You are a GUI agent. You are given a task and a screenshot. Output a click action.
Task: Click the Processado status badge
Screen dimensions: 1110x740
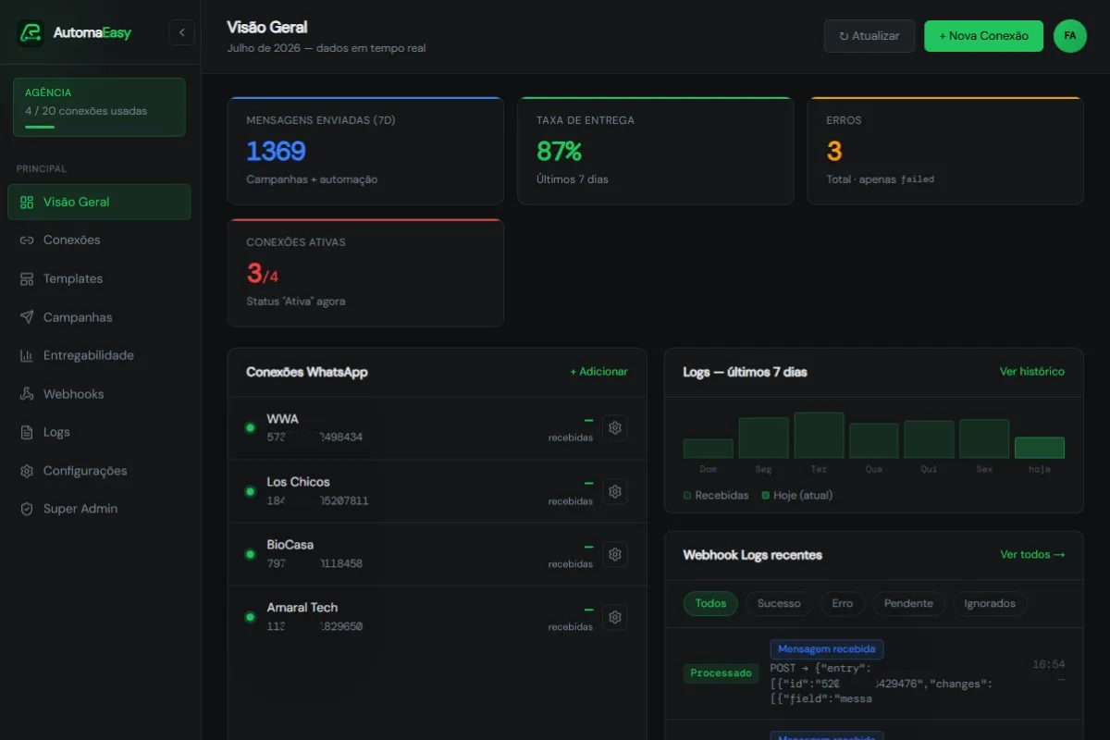721,673
